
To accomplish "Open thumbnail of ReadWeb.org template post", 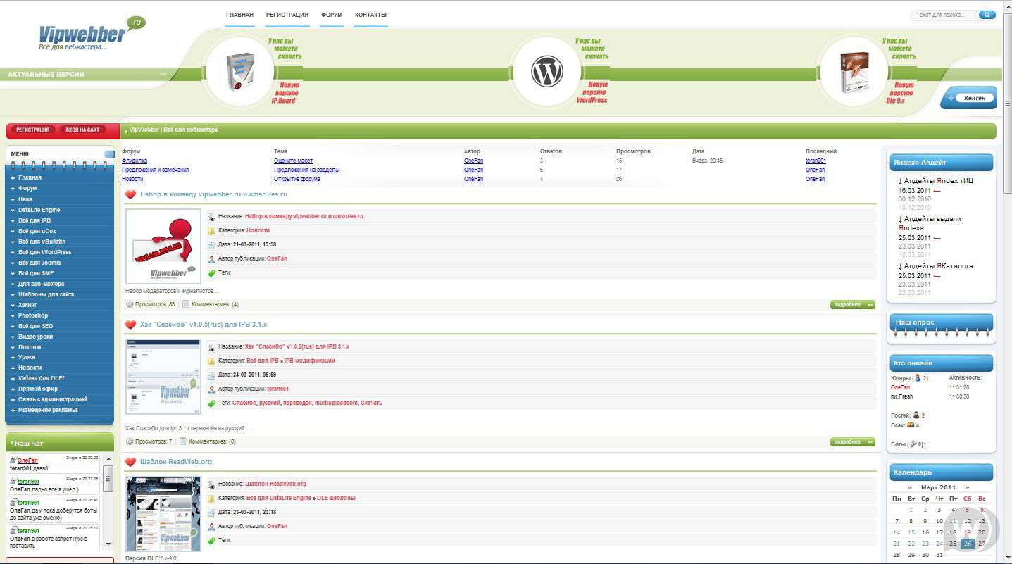I will point(163,514).
